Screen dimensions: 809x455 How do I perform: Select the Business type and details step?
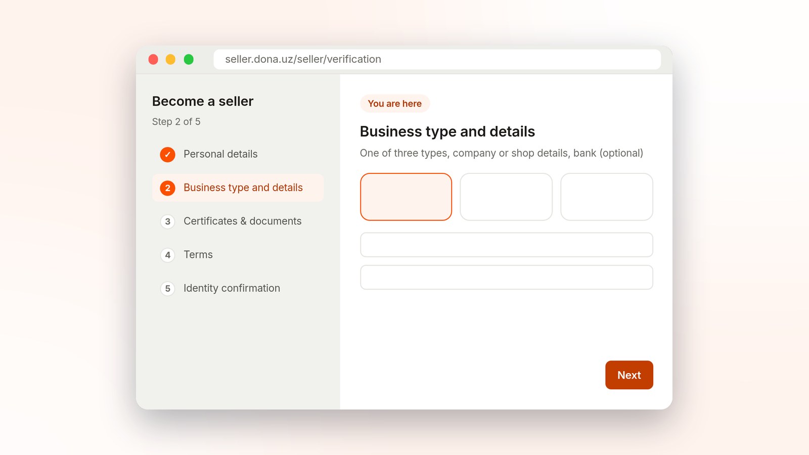coord(238,188)
